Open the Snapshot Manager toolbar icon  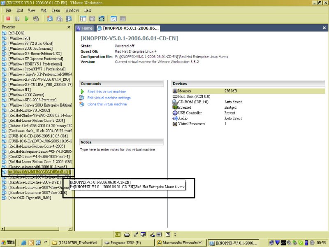pyautogui.click(x=69, y=19)
